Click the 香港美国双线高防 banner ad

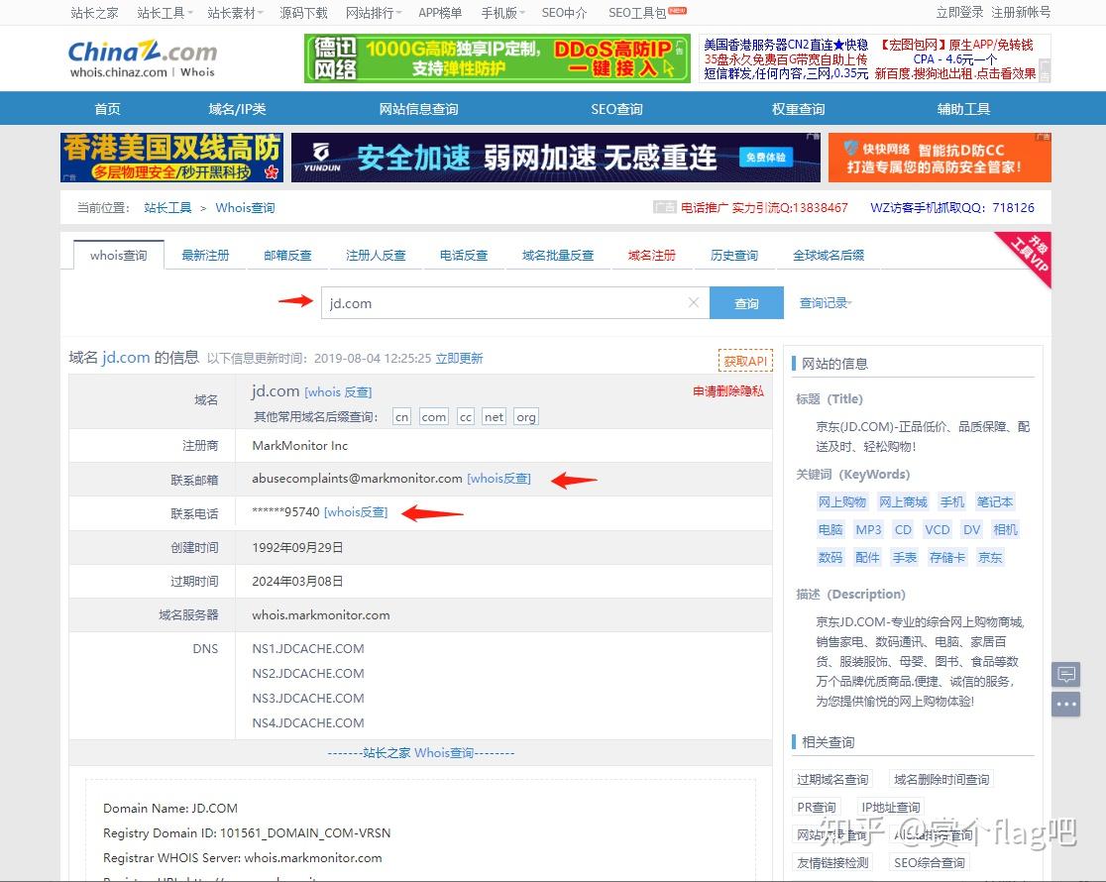click(171, 158)
